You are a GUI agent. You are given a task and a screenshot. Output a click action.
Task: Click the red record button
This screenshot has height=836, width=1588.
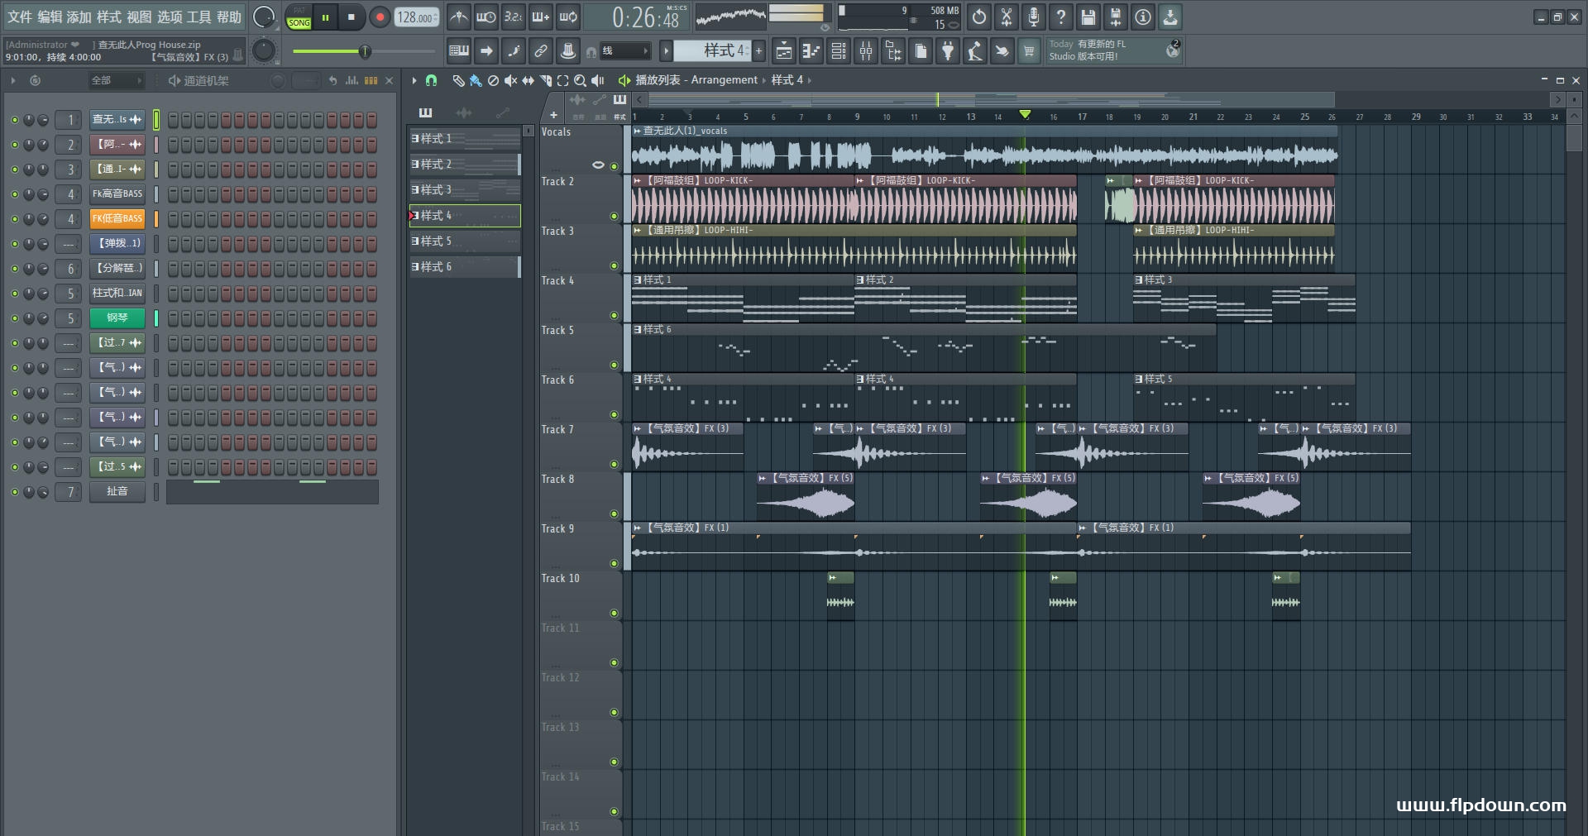coord(380,17)
